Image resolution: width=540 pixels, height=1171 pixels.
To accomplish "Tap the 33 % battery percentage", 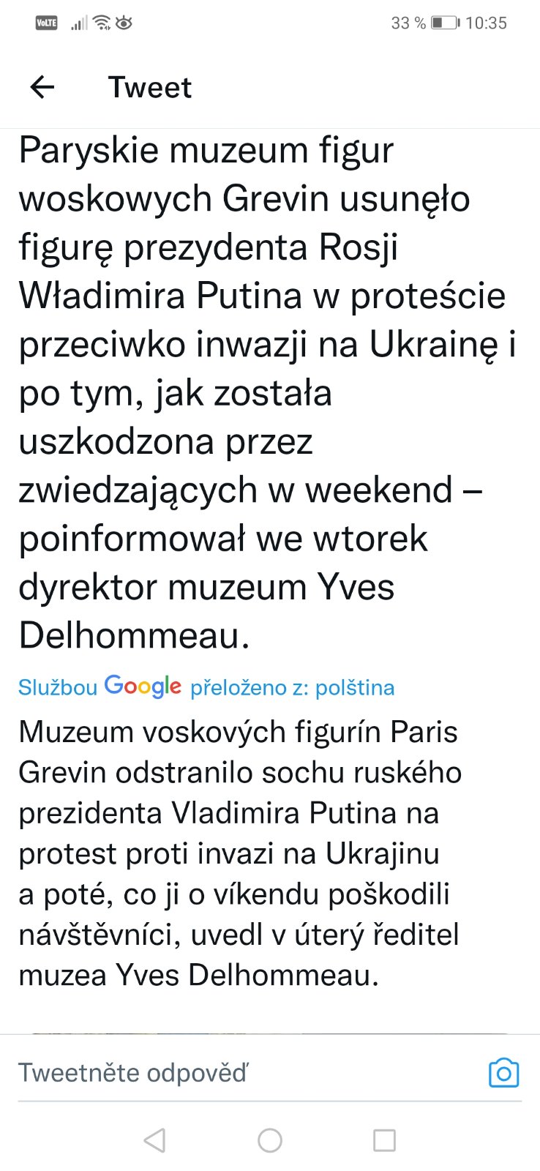I will coord(408,23).
